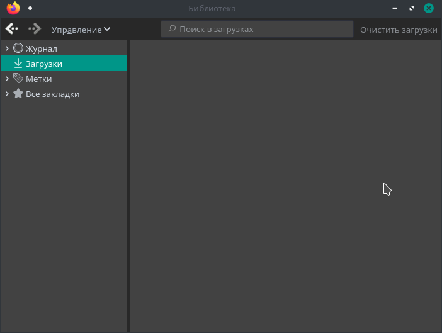Select the Все закладки entry text

coord(53,94)
